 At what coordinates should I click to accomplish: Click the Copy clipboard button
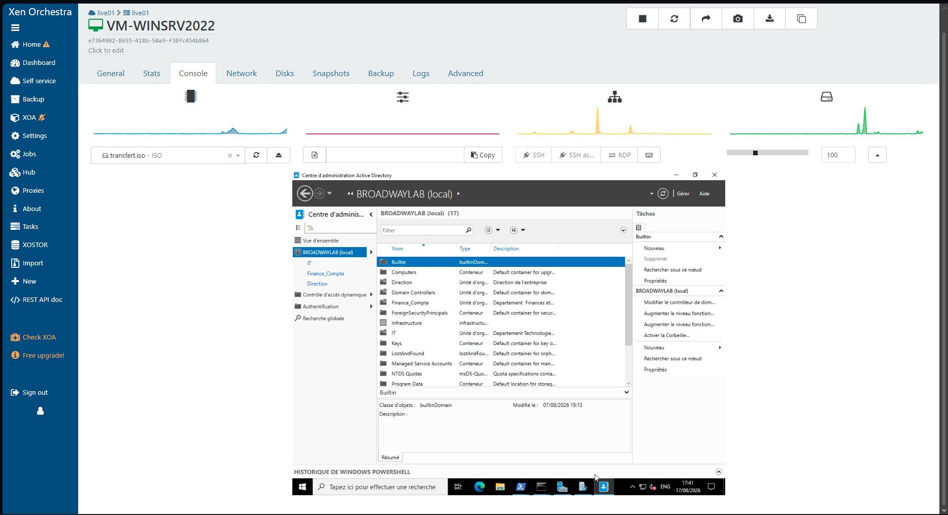point(483,155)
